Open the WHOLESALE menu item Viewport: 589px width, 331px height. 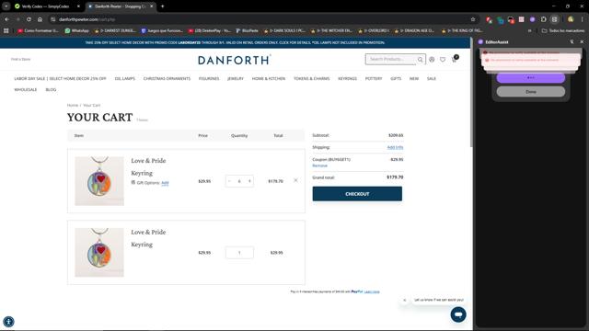point(26,90)
